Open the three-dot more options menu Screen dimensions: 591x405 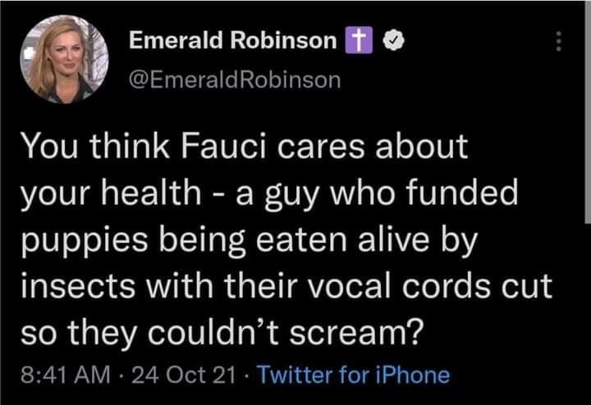coord(560,42)
